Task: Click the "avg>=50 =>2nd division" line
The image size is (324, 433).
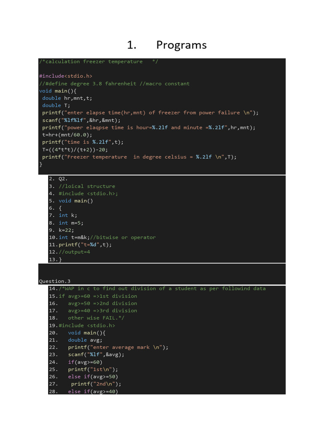Action: (102, 303)
